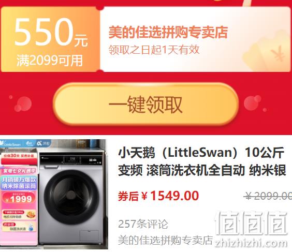
Task: Click the washer's black control panel
Action: pyautogui.click(x=71, y=160)
